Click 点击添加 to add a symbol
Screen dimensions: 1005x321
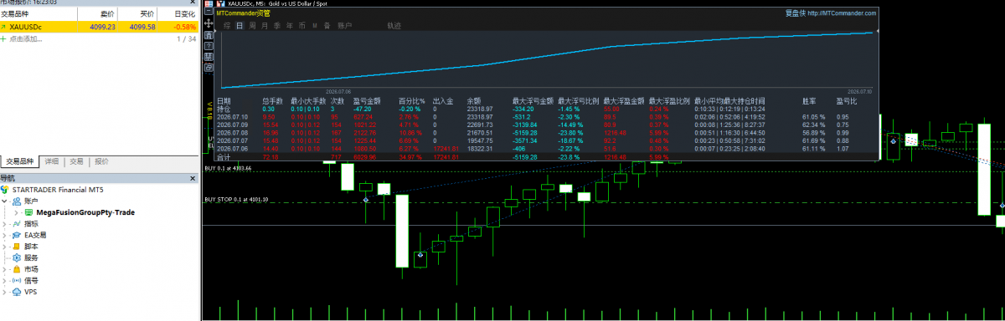pyautogui.click(x=26, y=38)
